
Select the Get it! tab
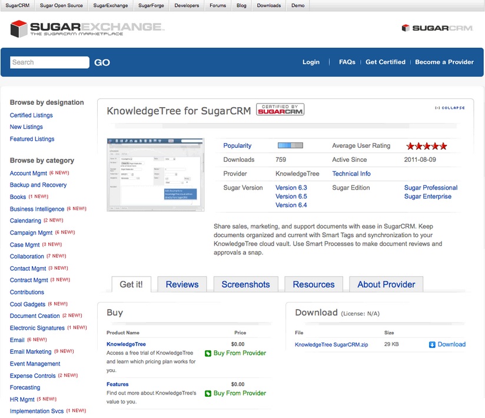click(131, 284)
